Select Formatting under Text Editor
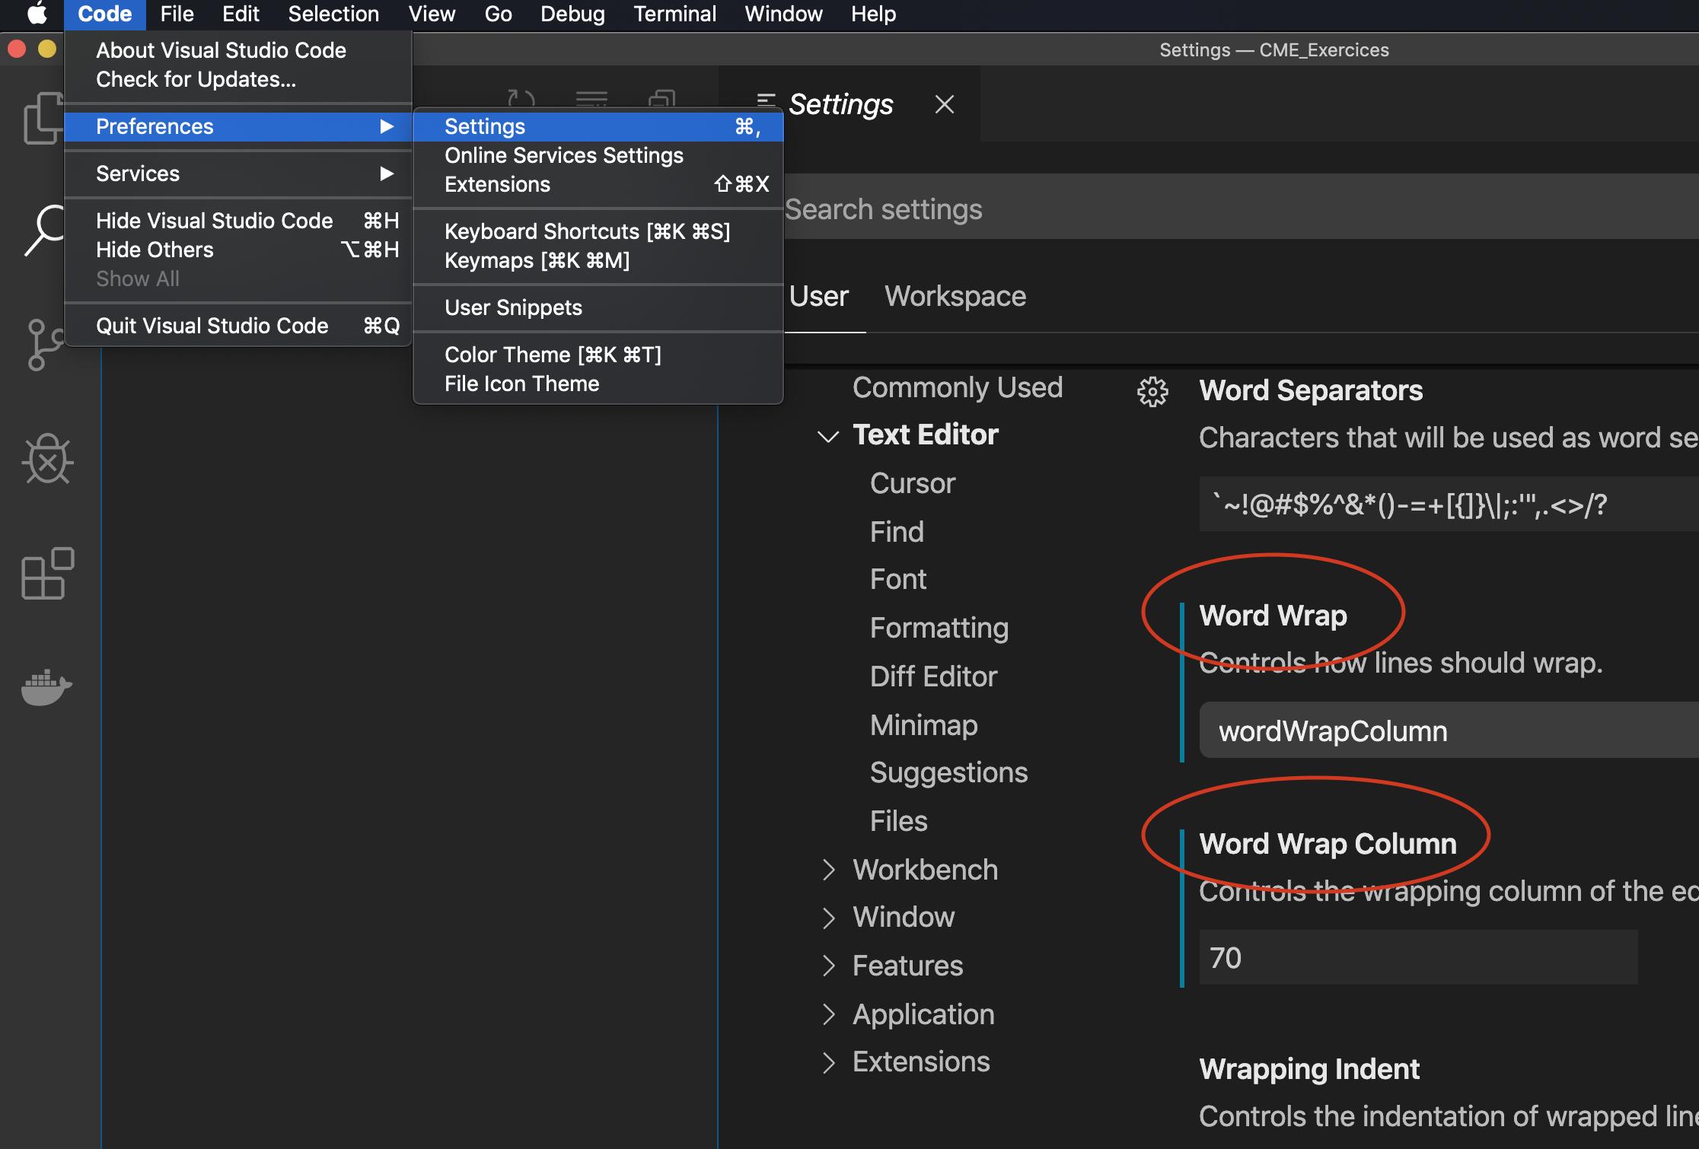This screenshot has width=1699, height=1149. tap(939, 628)
